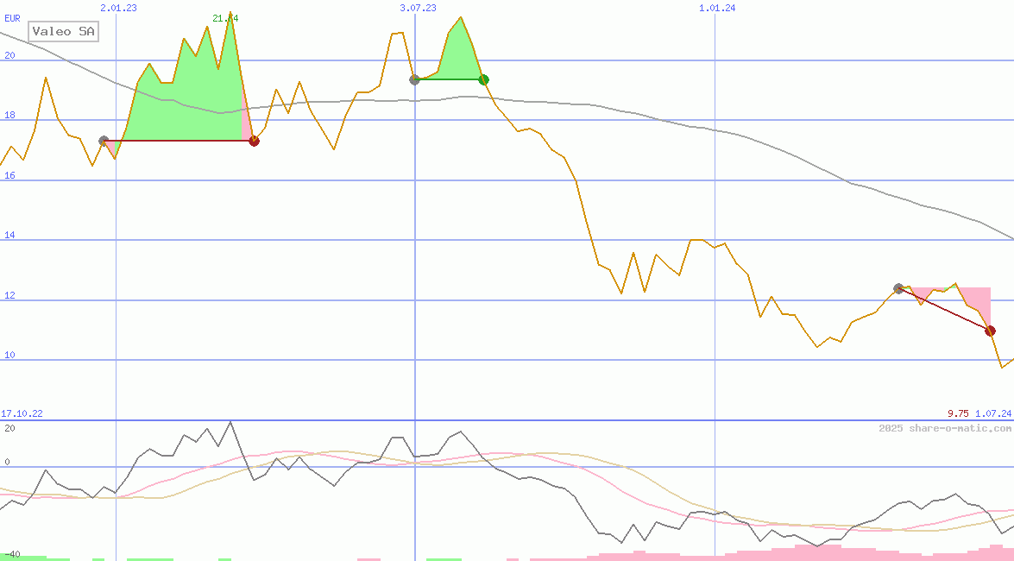
Task: Click the grey entry marker near 3.07.23
Action: tap(414, 79)
